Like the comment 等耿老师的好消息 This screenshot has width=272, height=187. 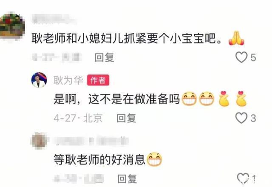coord(243,178)
